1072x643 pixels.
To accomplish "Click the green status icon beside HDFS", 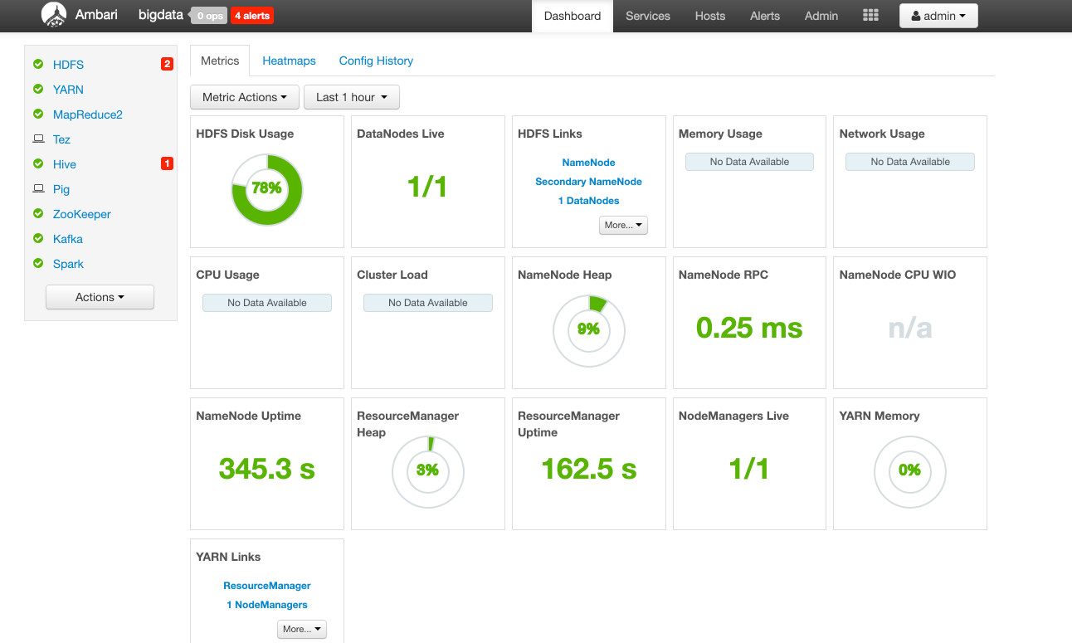I will 38,65.
